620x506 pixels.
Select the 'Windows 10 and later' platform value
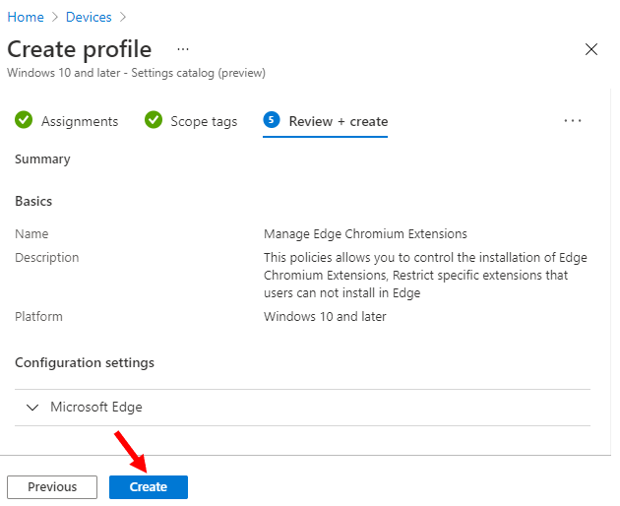(325, 317)
